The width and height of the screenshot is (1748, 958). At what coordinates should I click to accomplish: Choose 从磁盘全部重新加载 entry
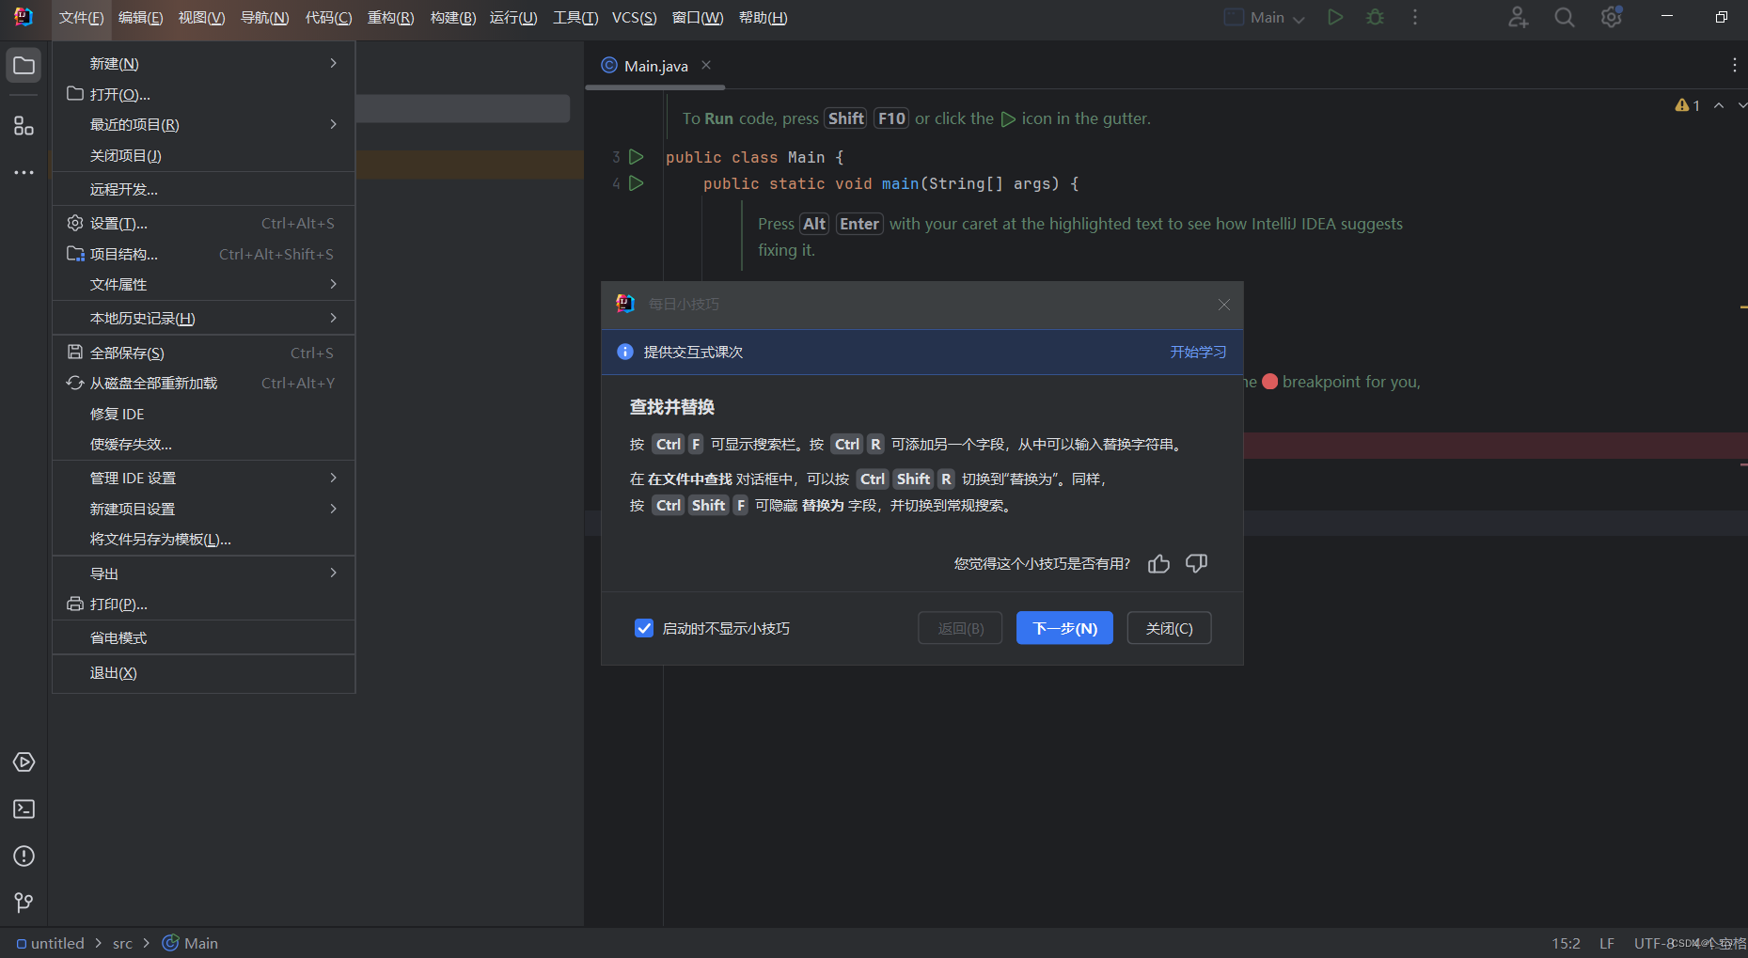click(203, 383)
